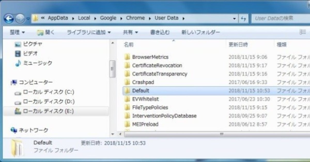Image resolution: width=310 pixels, height=162 pixels.
Task: Select the Default folder name in list
Action: coord(141,91)
